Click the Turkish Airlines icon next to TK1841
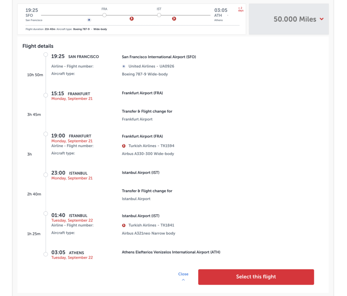The height and width of the screenshot is (296, 347). [124, 225]
